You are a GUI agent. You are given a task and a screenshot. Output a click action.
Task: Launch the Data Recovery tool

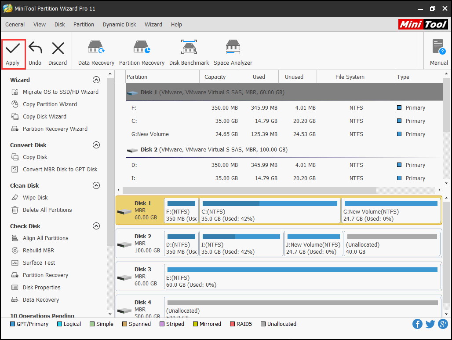(96, 53)
